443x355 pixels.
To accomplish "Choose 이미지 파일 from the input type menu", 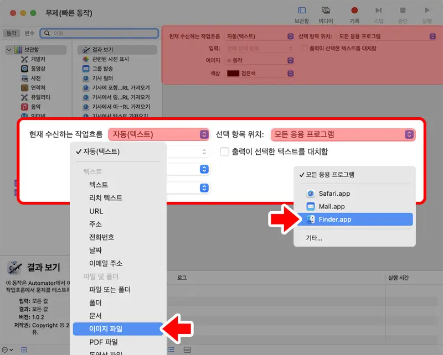I will (x=118, y=329).
